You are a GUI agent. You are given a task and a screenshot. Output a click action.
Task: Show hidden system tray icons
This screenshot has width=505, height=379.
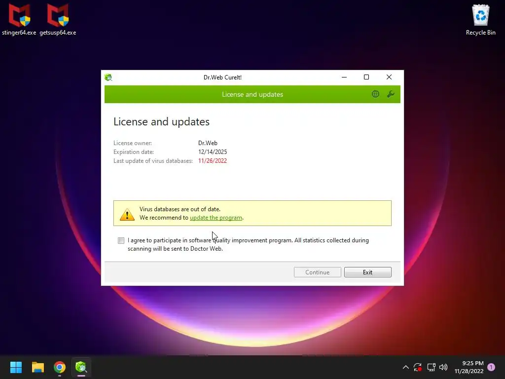click(x=406, y=367)
